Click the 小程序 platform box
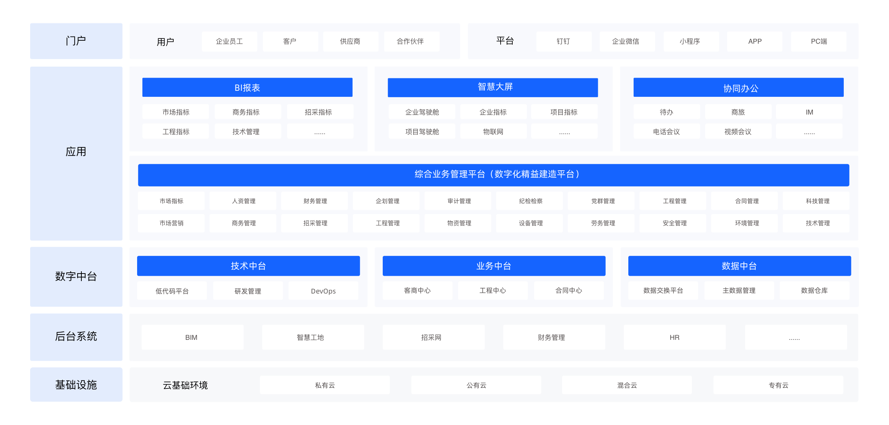This screenshot has width=889, height=425. pyautogui.click(x=691, y=41)
